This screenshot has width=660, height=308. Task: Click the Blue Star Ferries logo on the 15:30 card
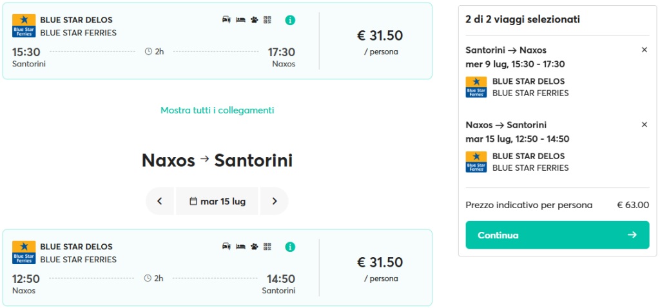[x=24, y=26]
